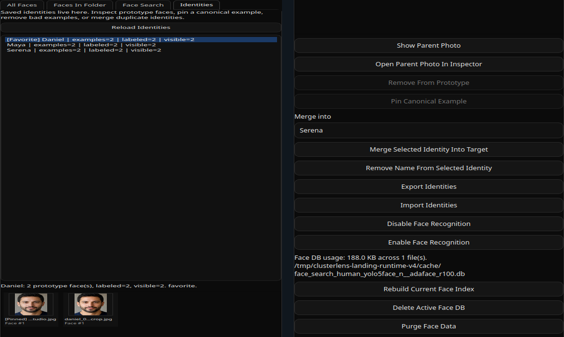This screenshot has height=337, width=564.
Task: Switch to the All Faces tab
Action: click(22, 5)
